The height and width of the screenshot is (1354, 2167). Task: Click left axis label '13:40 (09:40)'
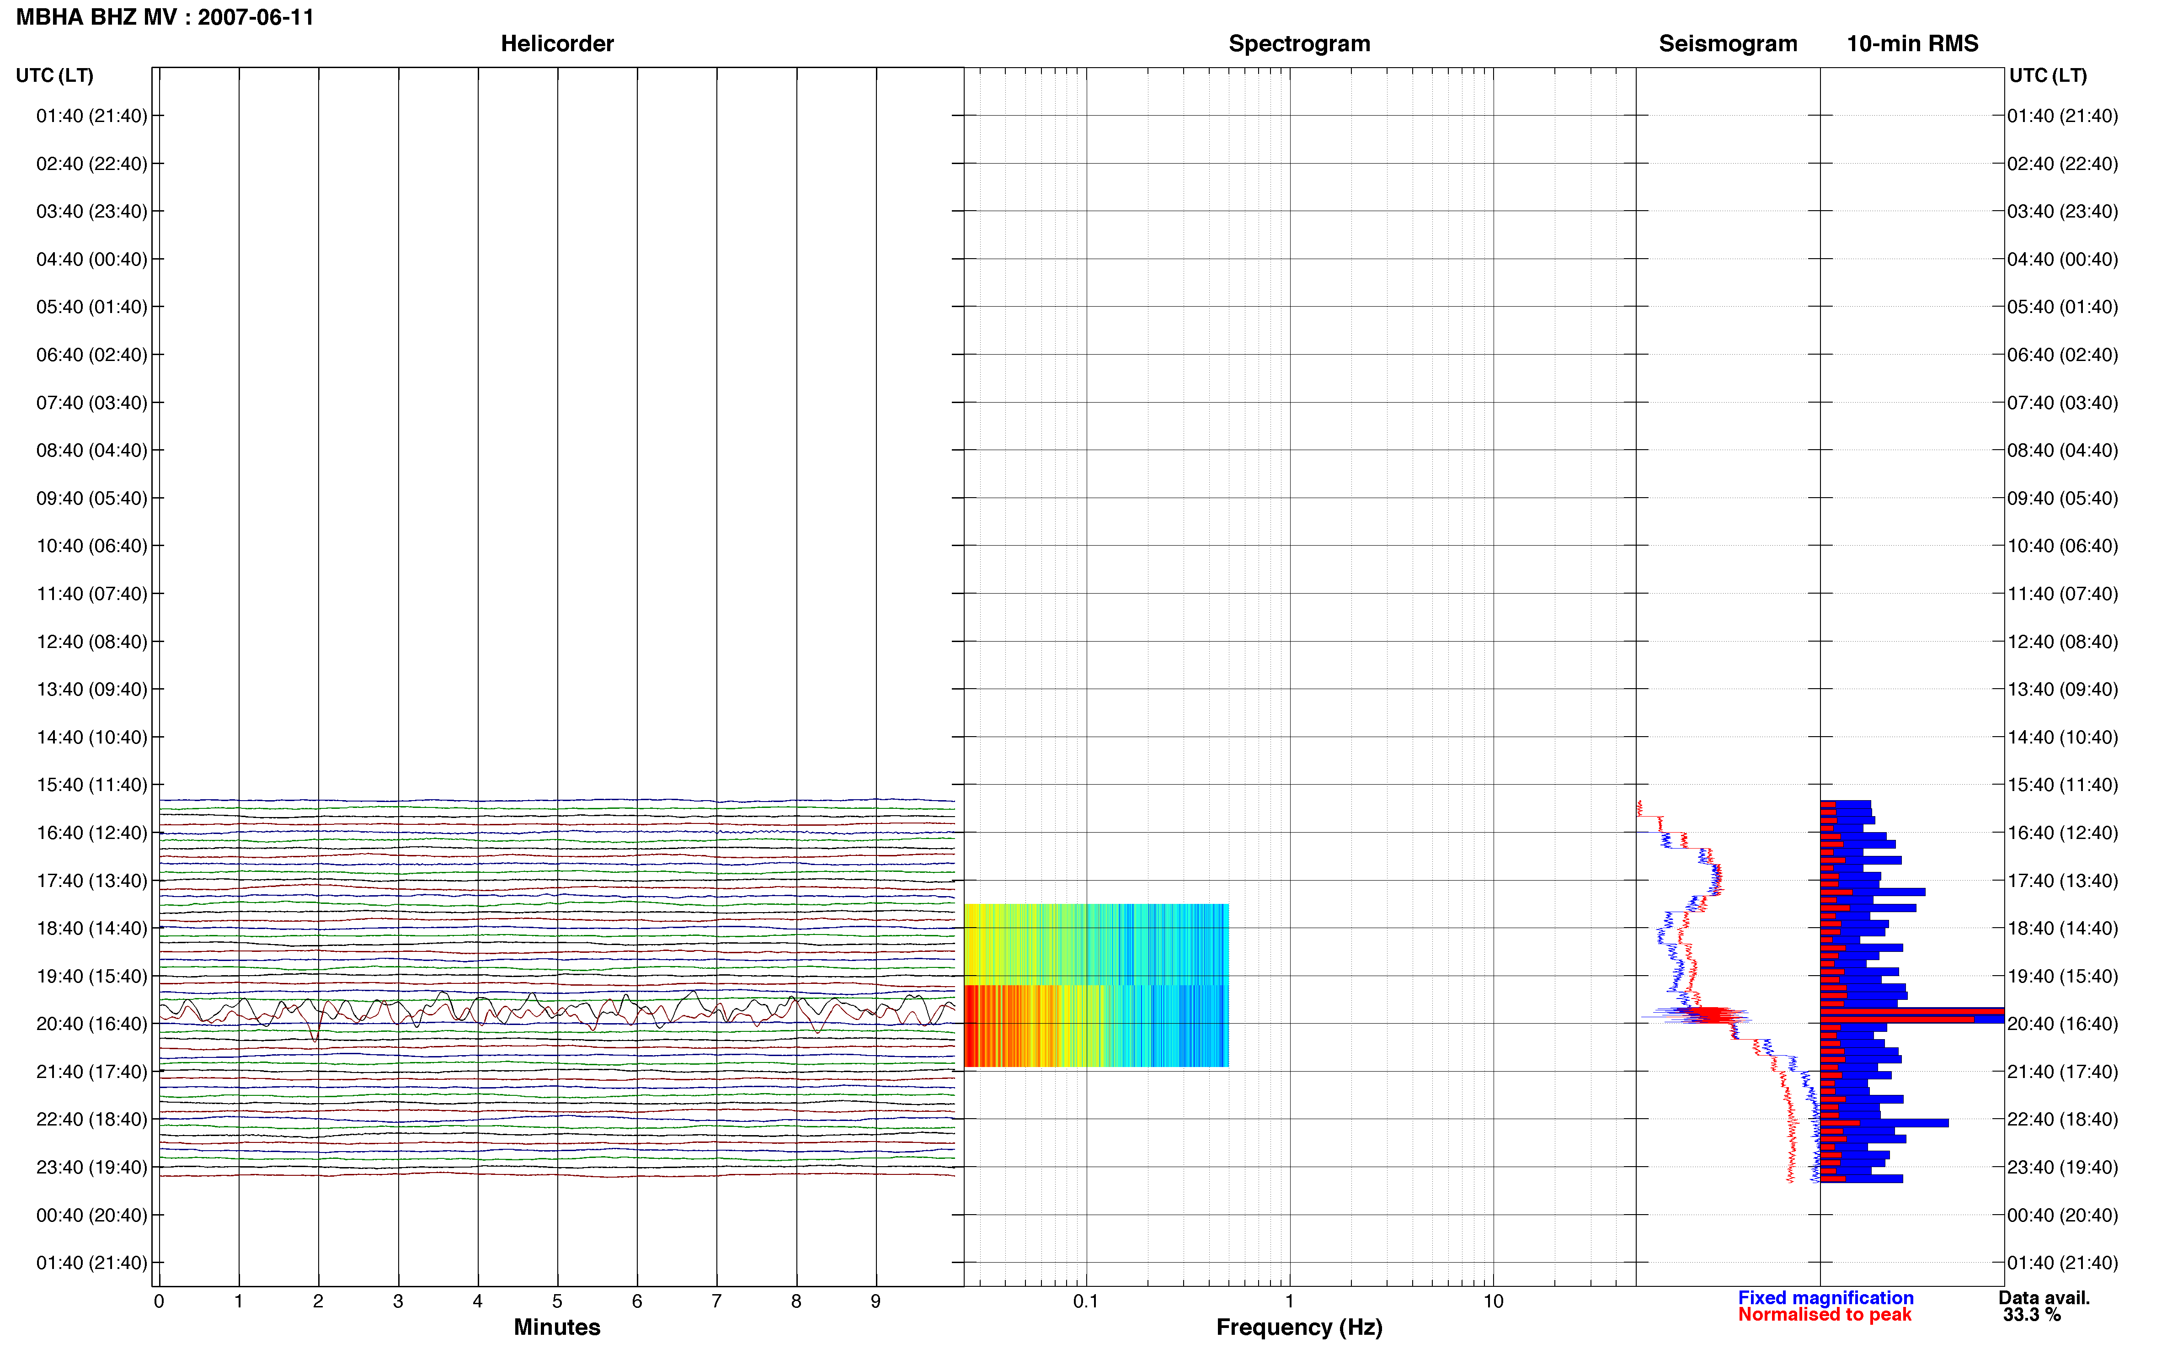[x=91, y=689]
